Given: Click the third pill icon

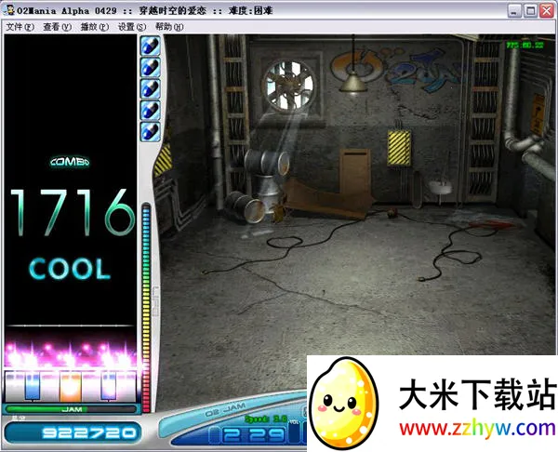Looking at the screenshot, I should 149,88.
